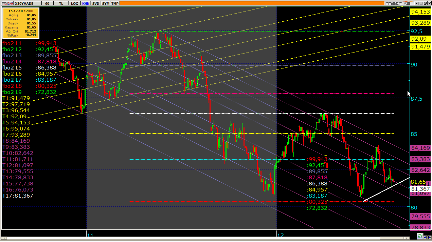432x242 pixels.
Task: Click the yellow 94,153 price label
Action: [x=420, y=12]
